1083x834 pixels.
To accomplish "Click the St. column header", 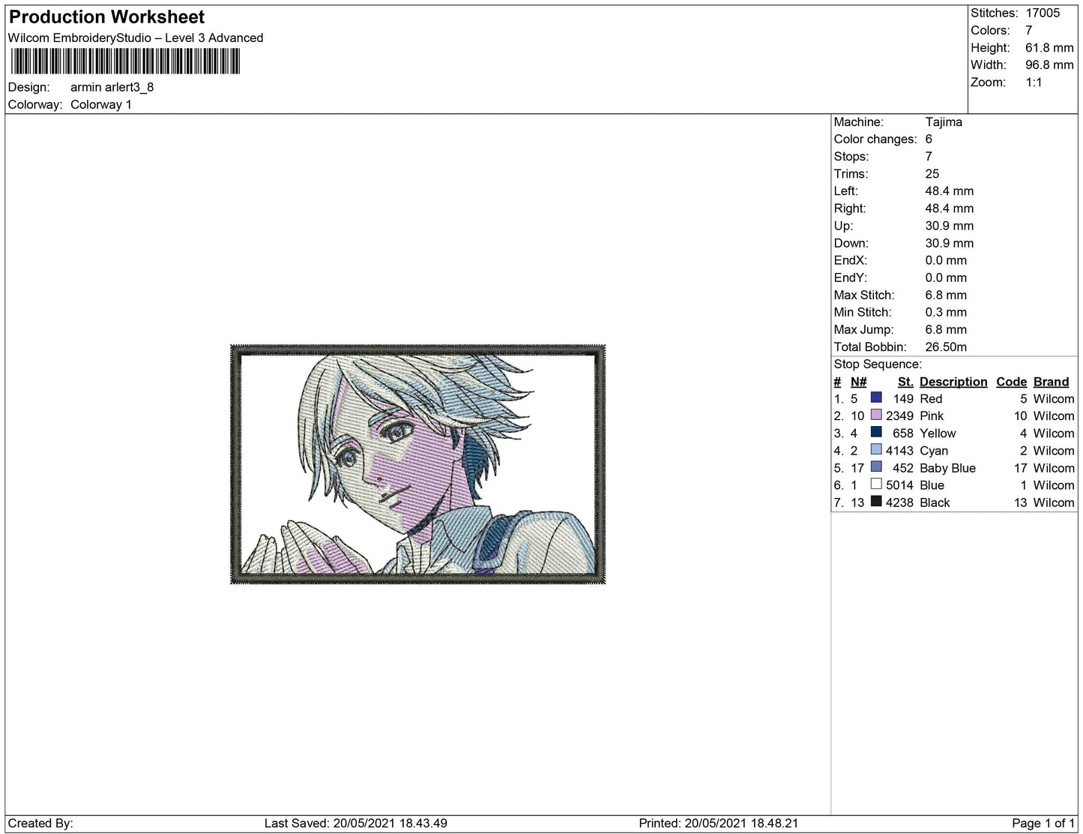I will pyautogui.click(x=905, y=382).
